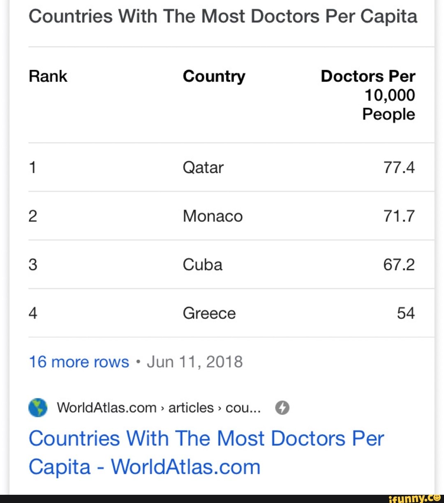This screenshot has height=503, width=444.
Task: Click the AMP lightning bolt icon
Action: click(x=282, y=408)
